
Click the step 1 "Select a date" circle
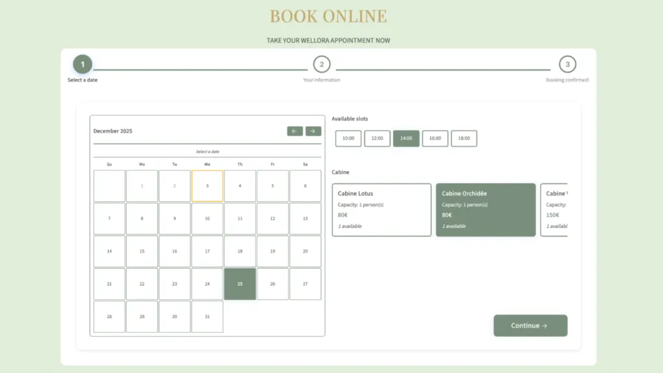(82, 64)
